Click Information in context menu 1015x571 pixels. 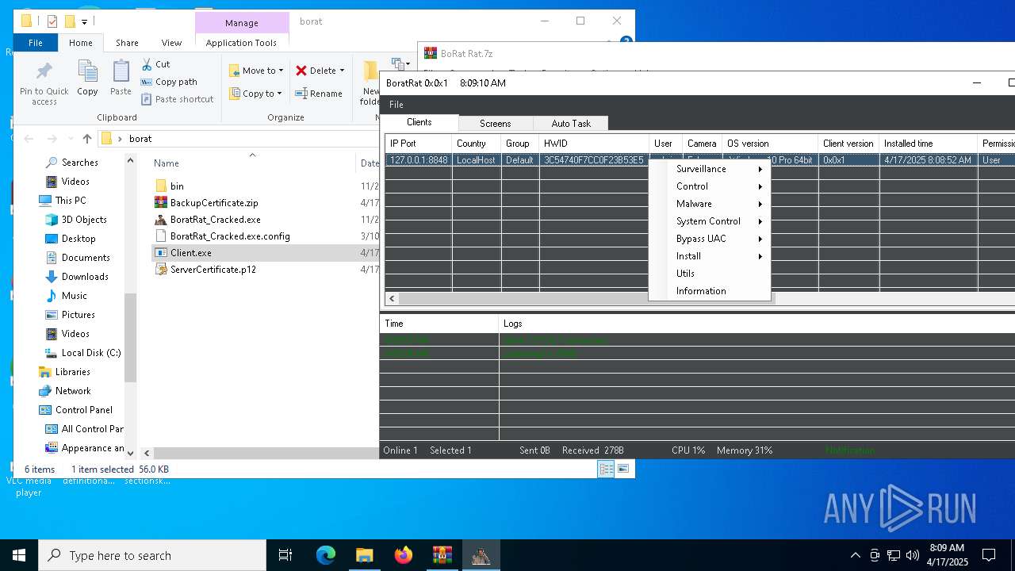(x=710, y=291)
